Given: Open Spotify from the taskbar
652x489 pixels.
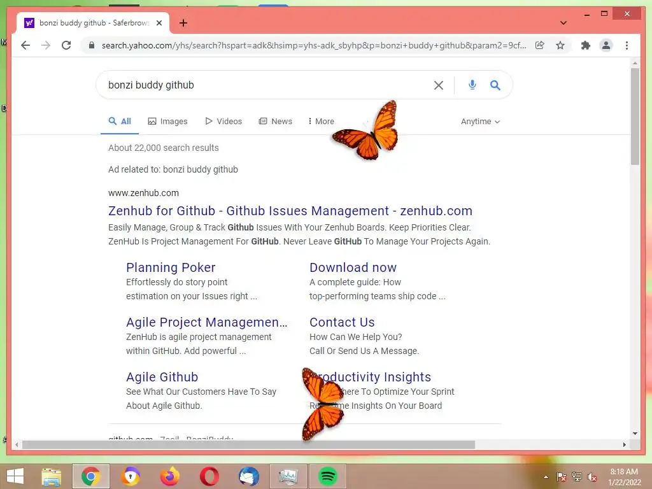Looking at the screenshot, I should pos(328,476).
